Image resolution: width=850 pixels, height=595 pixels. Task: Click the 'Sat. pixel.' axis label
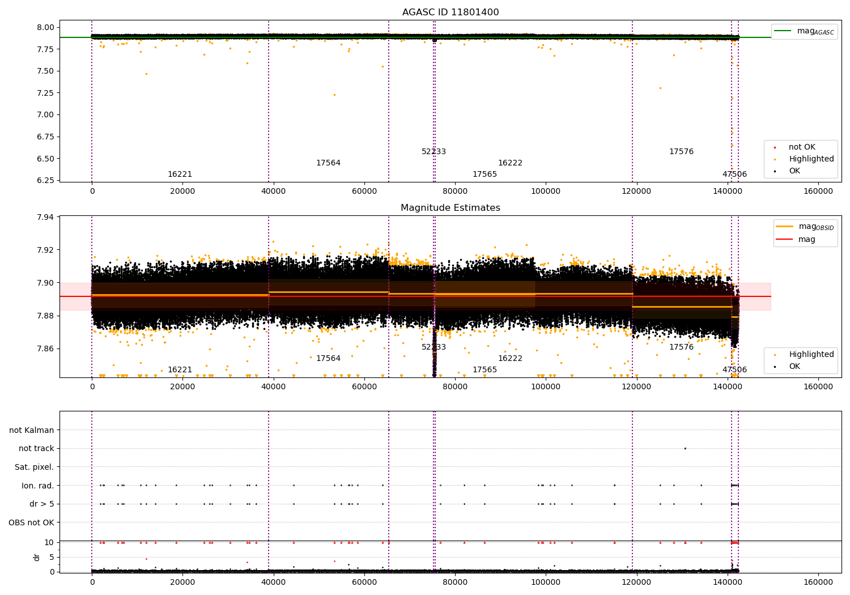coord(35,467)
